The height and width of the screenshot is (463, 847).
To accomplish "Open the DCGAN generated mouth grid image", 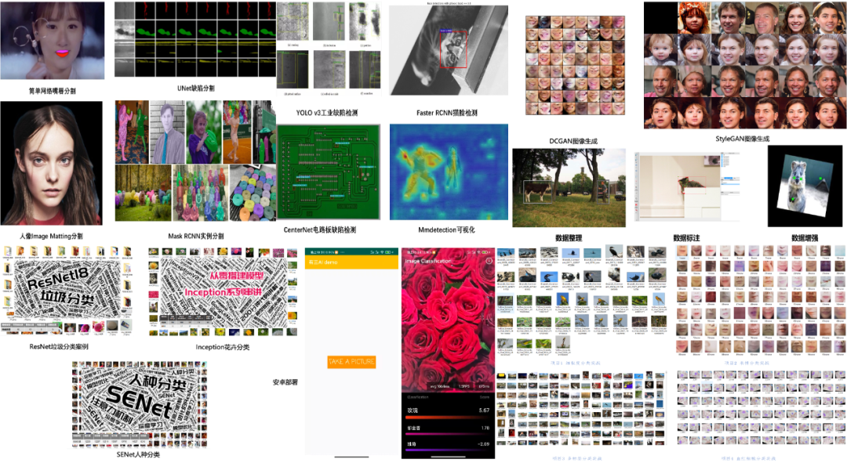I will tap(576, 65).
